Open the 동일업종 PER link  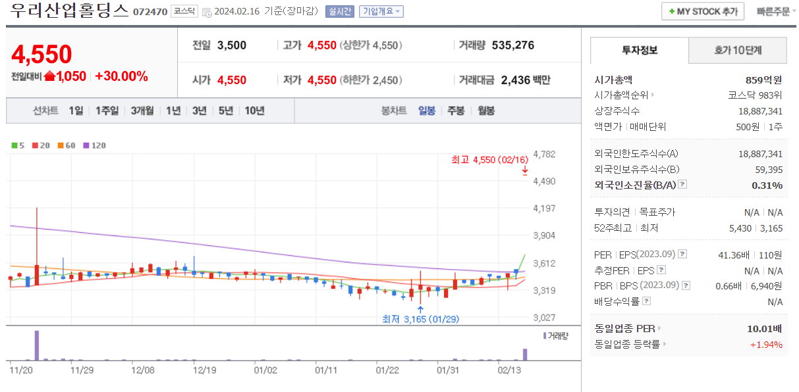click(625, 328)
